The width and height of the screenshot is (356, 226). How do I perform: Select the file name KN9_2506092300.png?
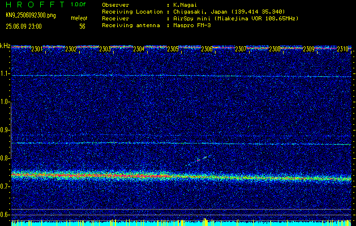31,15
